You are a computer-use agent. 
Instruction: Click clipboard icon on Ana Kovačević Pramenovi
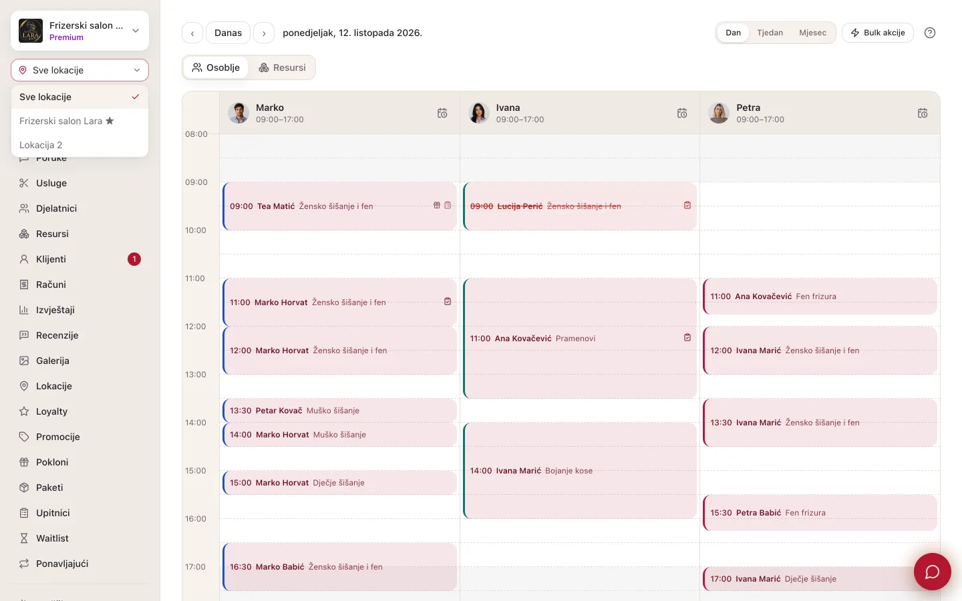click(x=687, y=338)
